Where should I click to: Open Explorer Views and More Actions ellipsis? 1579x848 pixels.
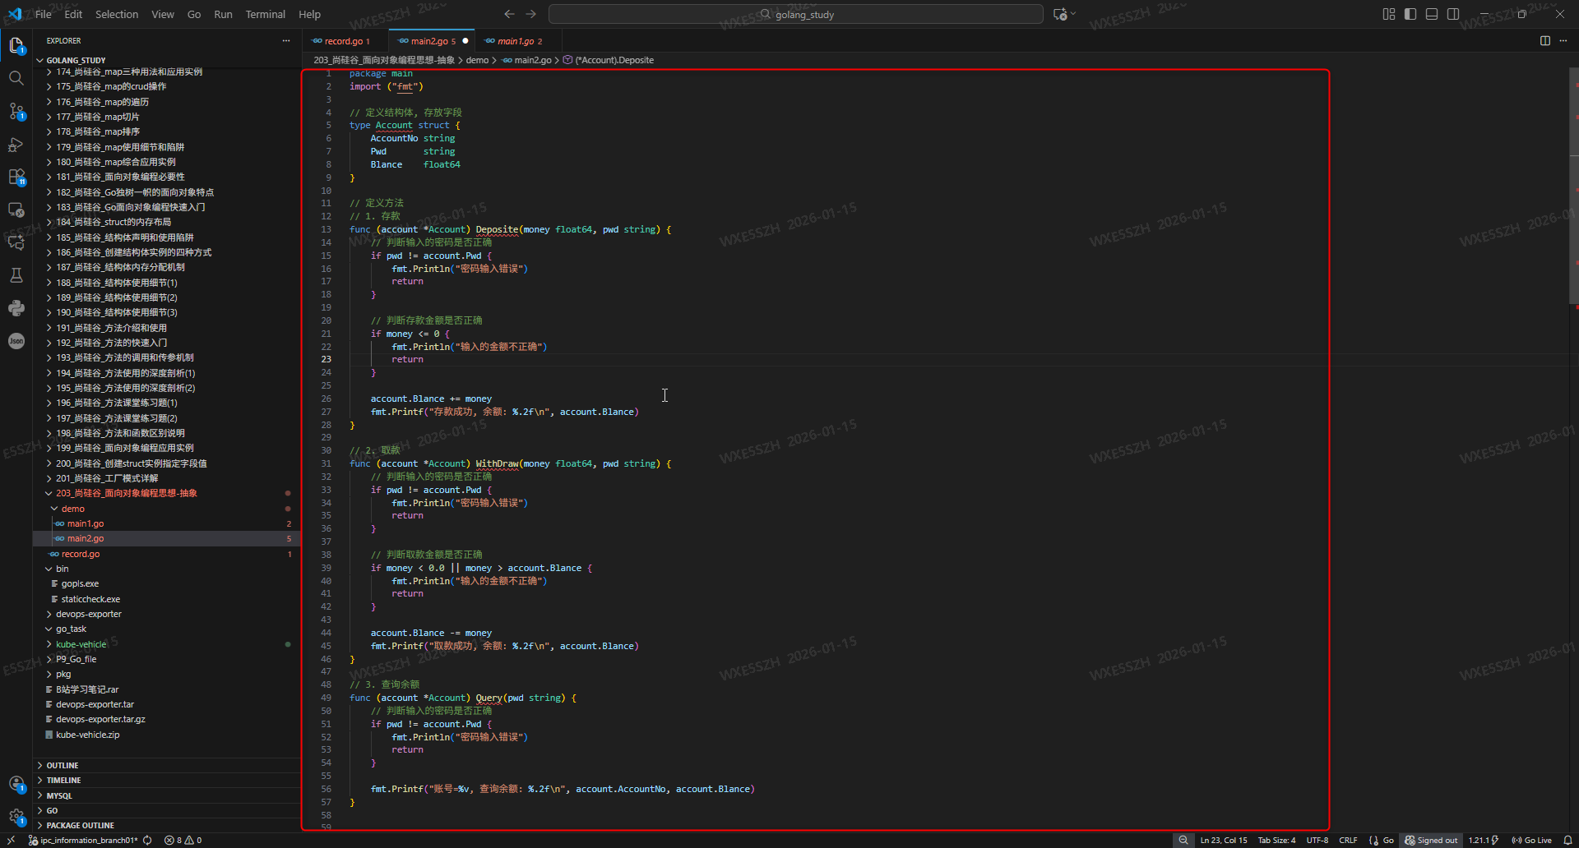(286, 40)
